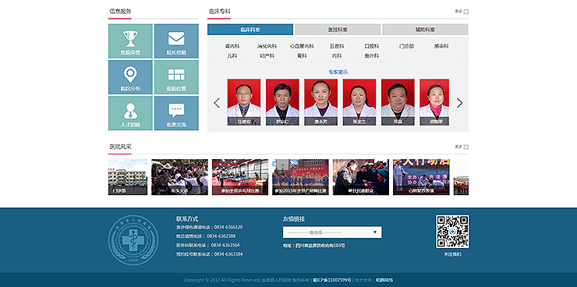Open the 心血管内科 department link
The image size is (577, 287).
[302, 46]
